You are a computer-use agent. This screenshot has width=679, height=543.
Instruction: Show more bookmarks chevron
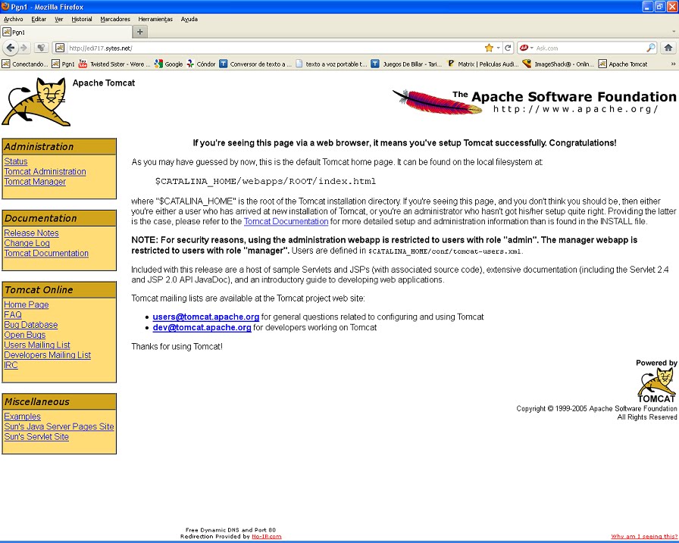(x=673, y=64)
